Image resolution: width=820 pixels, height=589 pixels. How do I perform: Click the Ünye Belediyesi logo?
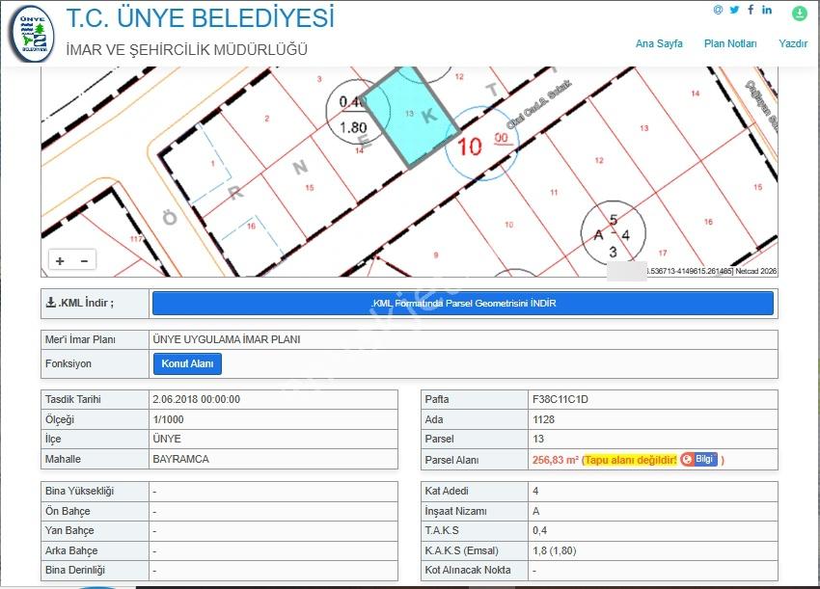(33, 34)
